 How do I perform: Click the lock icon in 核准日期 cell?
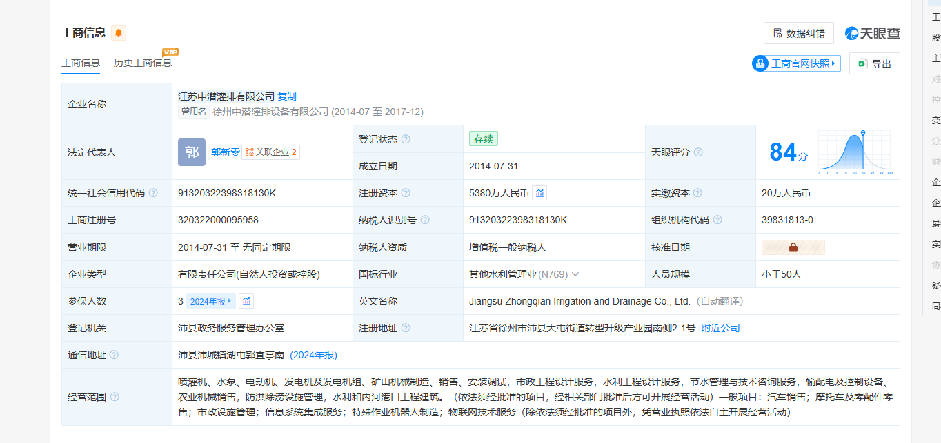793,247
